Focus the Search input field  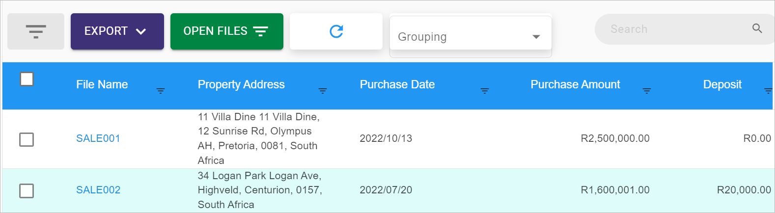pos(678,29)
